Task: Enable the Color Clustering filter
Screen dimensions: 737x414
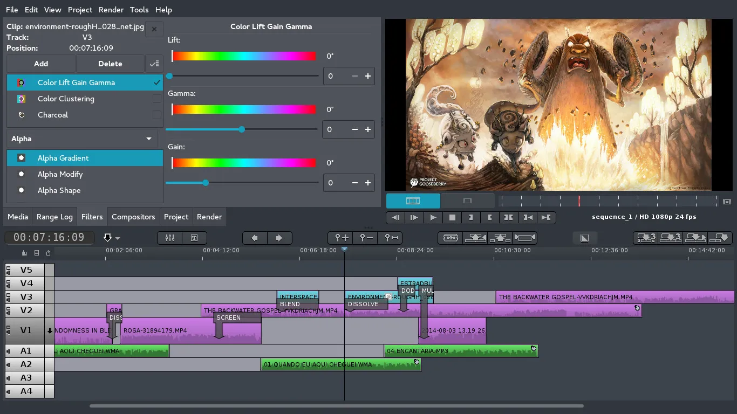Action: point(156,99)
